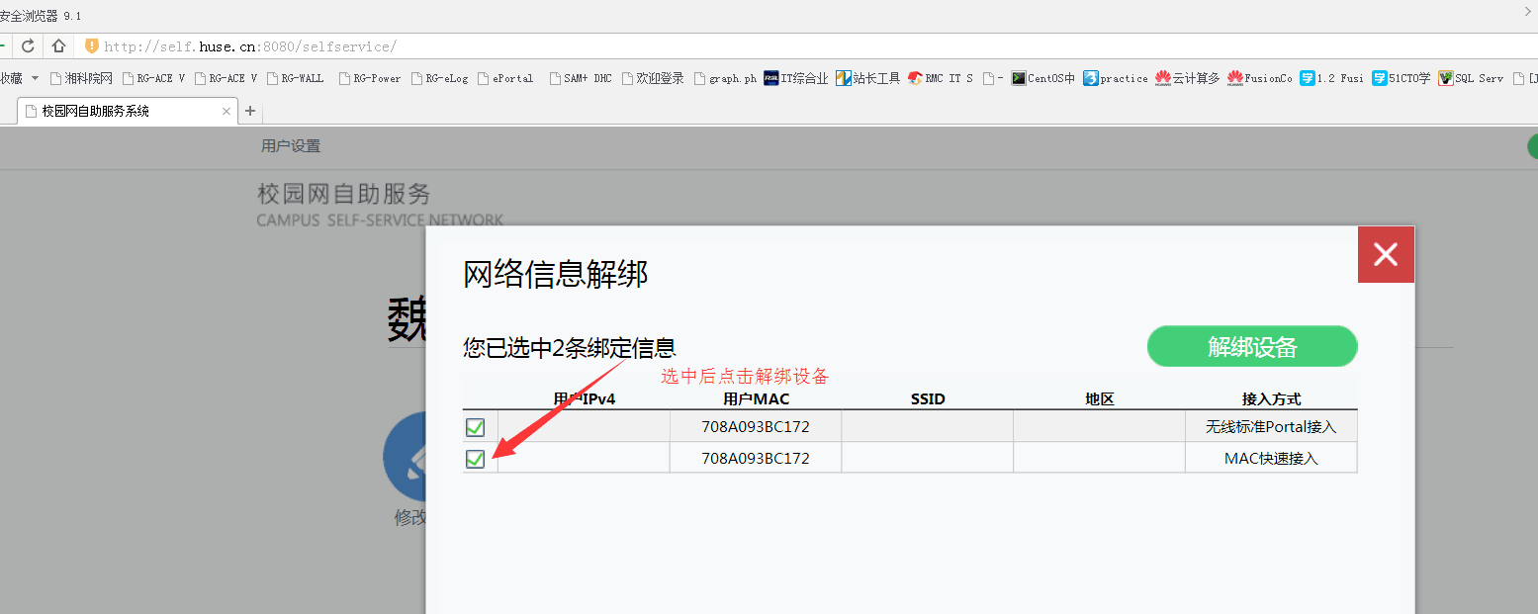This screenshot has width=1538, height=614.
Task: Expand the 收藏 bookmarks dropdown arrow
Action: pyautogui.click(x=36, y=78)
